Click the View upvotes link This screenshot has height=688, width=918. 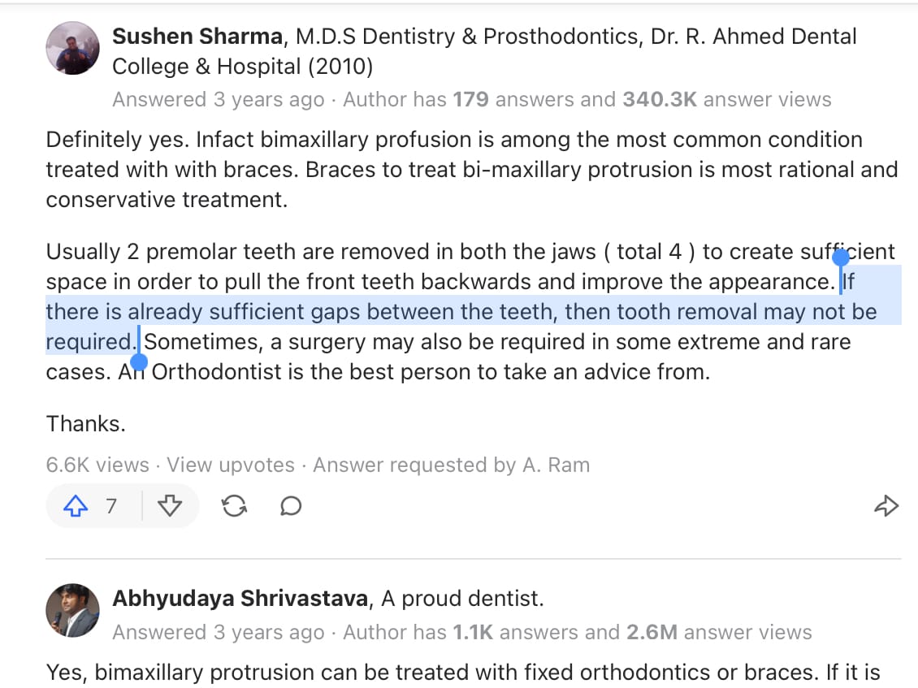click(231, 465)
